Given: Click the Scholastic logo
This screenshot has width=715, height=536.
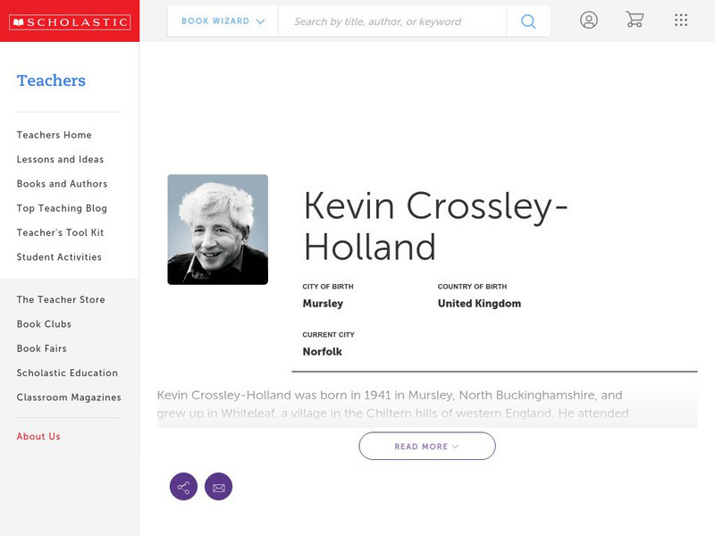Looking at the screenshot, I should tap(69, 21).
